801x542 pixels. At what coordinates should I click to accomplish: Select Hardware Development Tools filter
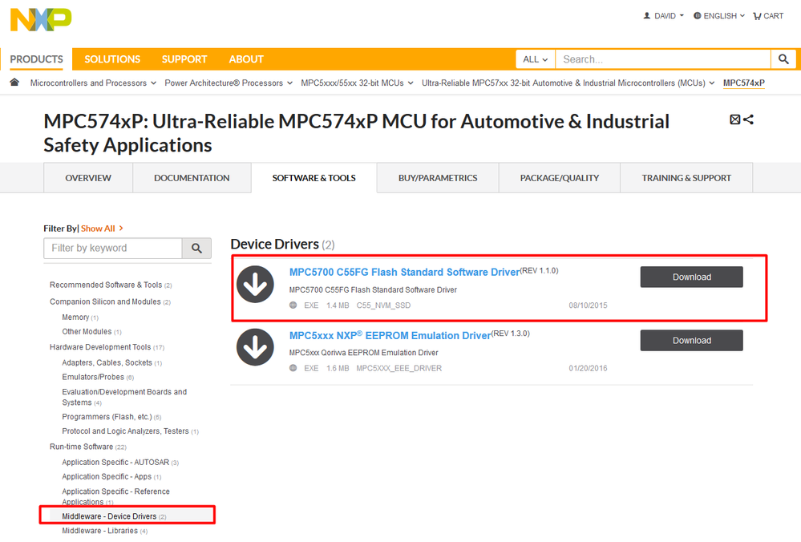[x=107, y=347]
